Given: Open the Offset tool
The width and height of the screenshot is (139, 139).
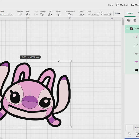Looking at the screenshot, I should [x=58, y=15].
